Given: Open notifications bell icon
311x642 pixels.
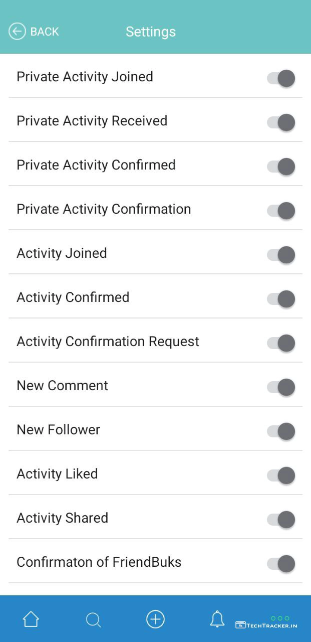Looking at the screenshot, I should click(217, 619).
